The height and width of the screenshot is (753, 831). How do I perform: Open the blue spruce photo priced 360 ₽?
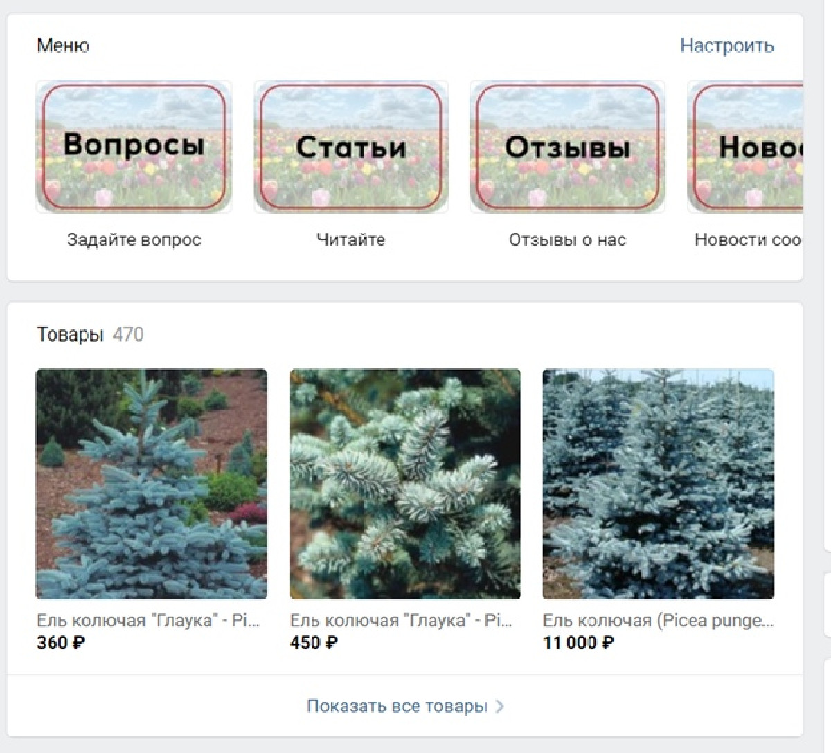pos(152,484)
